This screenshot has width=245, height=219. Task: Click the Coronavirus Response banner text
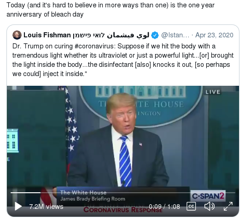click(123, 210)
